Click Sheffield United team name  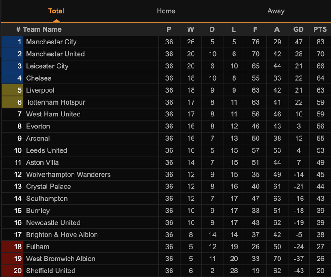pos(50,271)
